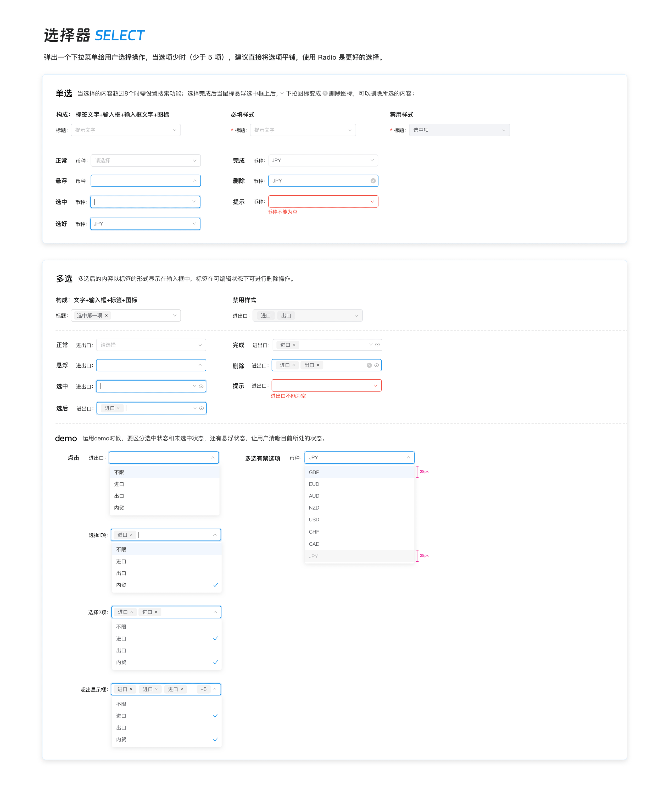The image size is (670, 785).
Task: Remove 进口 tag in 完成 进出口 field
Action: (294, 345)
